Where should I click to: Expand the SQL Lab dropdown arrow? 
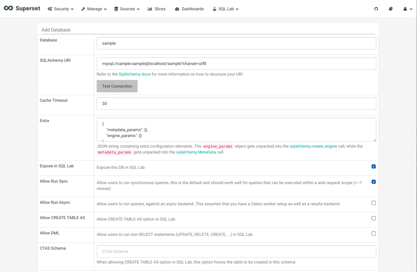[237, 9]
